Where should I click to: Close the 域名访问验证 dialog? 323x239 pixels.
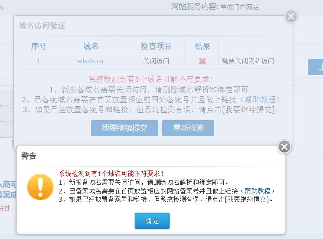[x=291, y=16]
